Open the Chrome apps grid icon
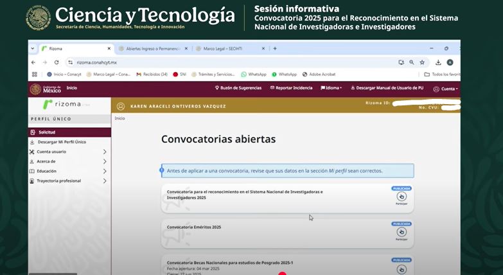Image resolution: width=503 pixels, height=275 pixels. [x=35, y=75]
